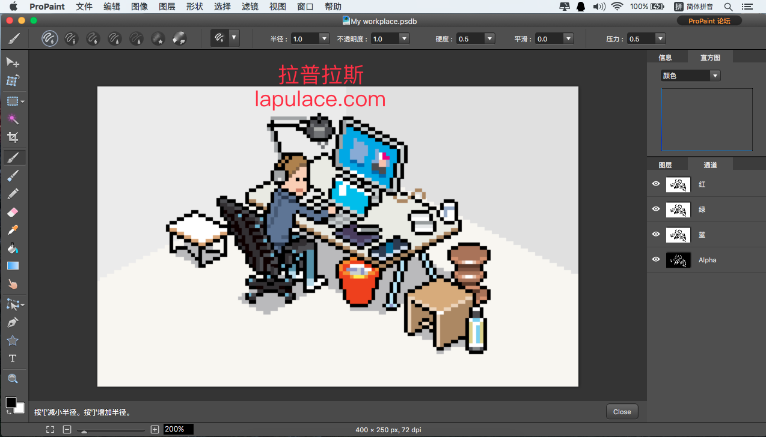This screenshot has height=437, width=766.
Task: Open the 颜色 histogram channel dropdown
Action: point(714,76)
